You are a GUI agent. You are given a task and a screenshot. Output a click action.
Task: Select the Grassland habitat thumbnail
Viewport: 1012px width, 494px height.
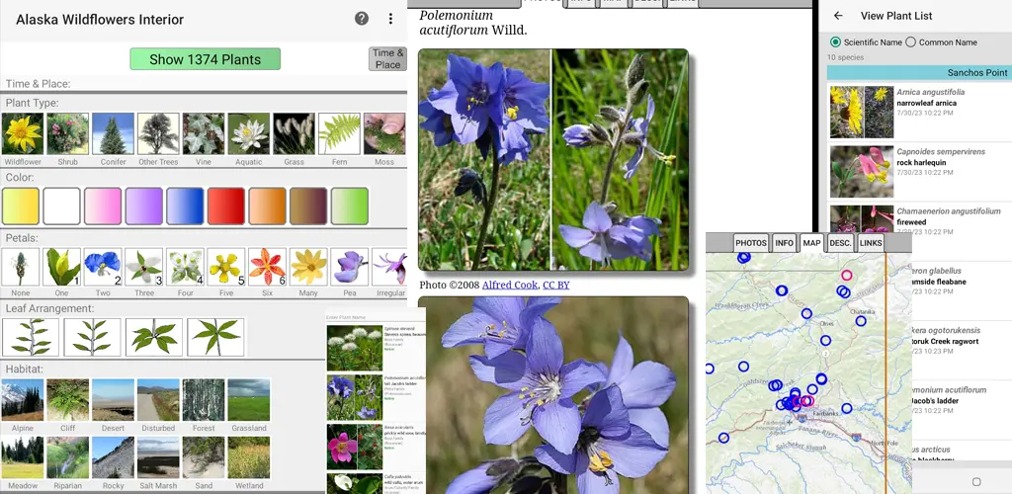(x=248, y=400)
